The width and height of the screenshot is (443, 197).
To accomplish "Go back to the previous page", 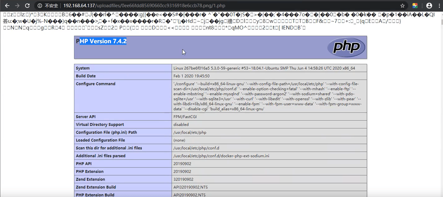I will [x=7, y=6].
